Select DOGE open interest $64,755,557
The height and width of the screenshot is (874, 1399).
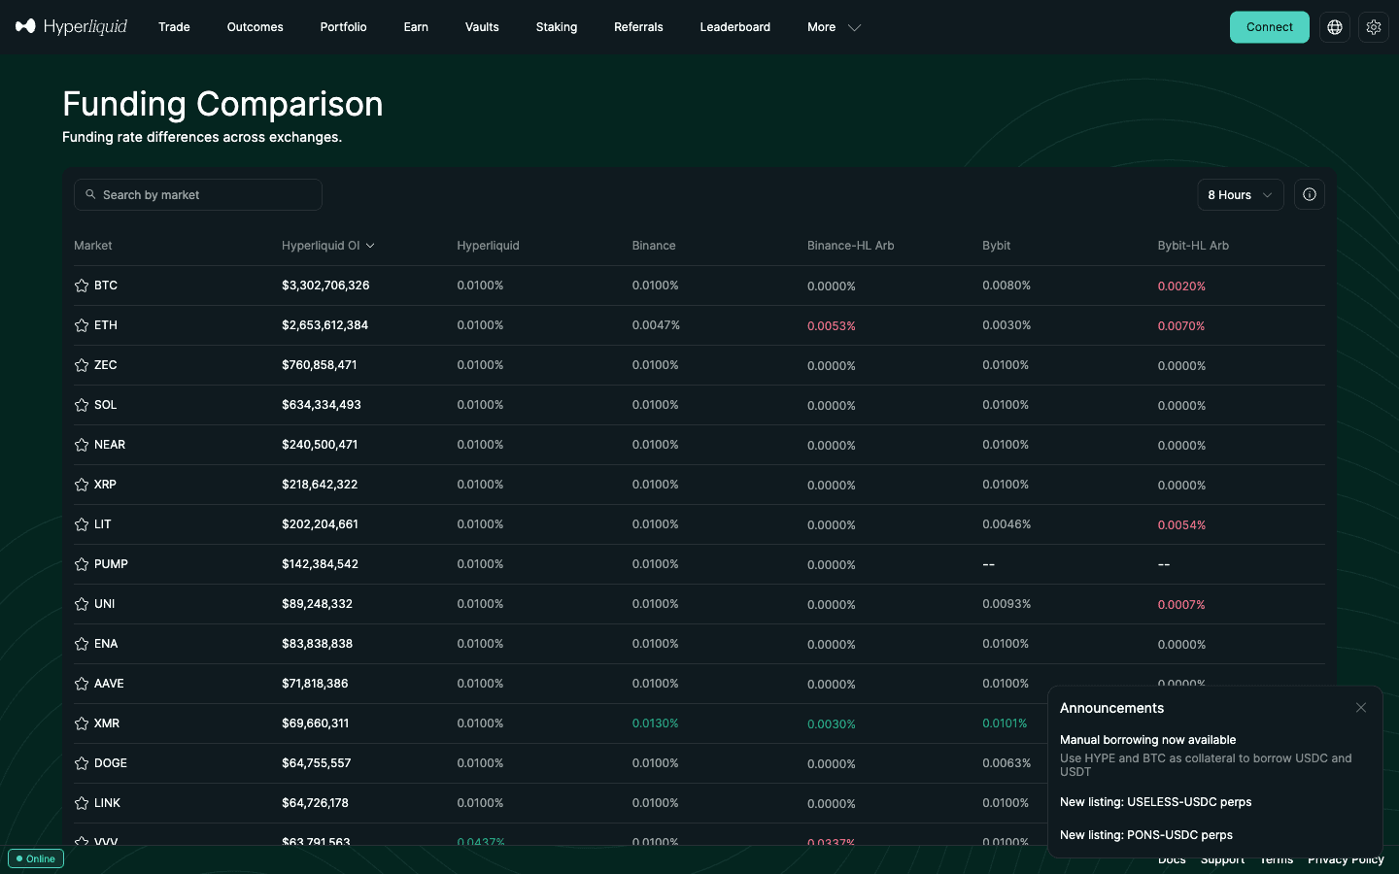click(x=317, y=763)
